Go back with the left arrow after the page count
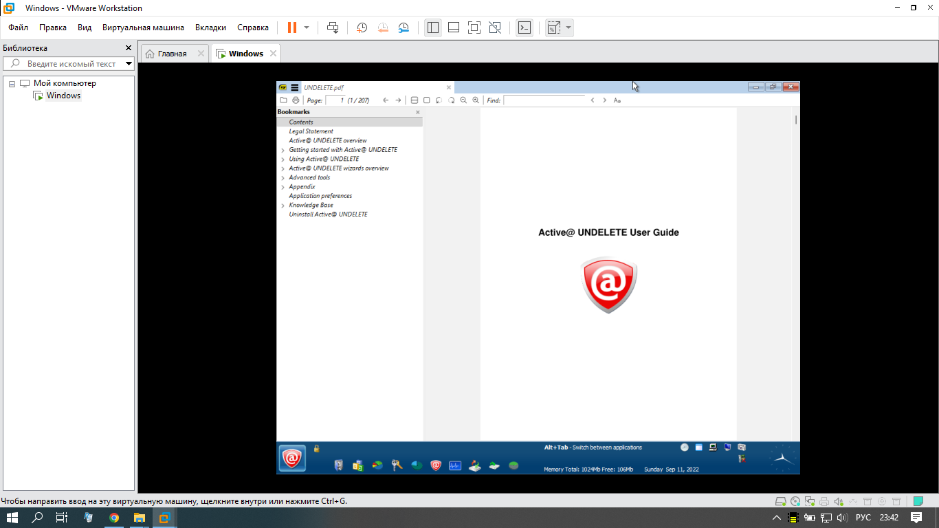This screenshot has height=528, width=939. click(386, 100)
